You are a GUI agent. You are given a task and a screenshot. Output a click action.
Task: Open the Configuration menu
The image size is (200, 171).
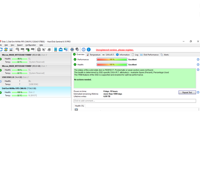(x=30, y=45)
